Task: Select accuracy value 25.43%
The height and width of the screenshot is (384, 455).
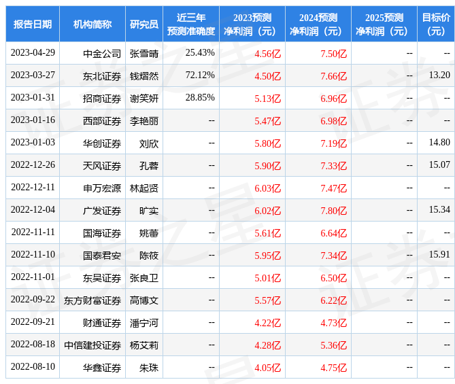Action: coord(200,52)
